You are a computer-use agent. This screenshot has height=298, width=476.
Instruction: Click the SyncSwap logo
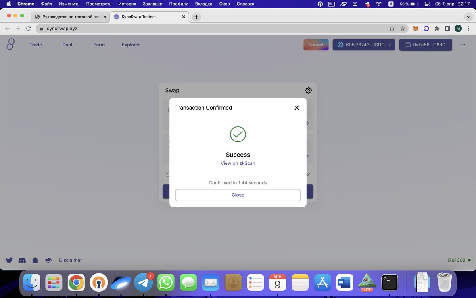10,45
